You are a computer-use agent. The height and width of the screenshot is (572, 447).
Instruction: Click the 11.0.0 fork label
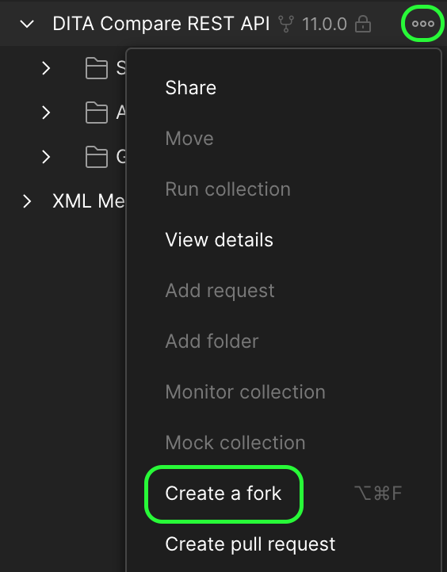click(x=324, y=25)
